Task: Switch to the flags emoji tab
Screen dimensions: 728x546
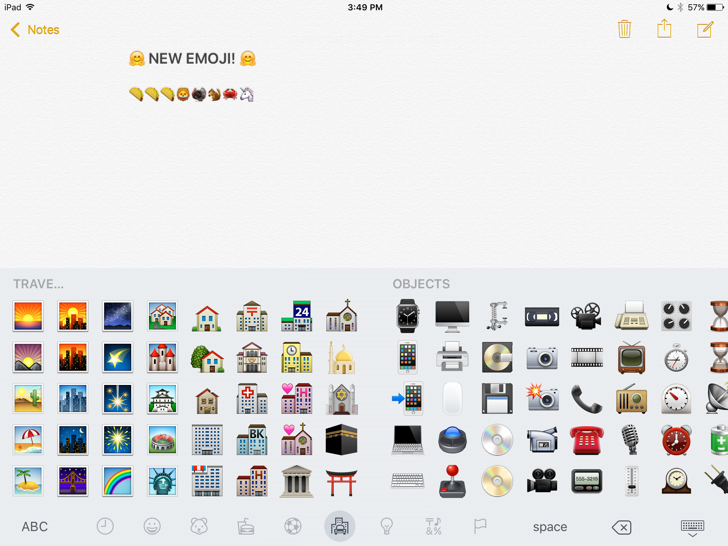Action: point(480,526)
